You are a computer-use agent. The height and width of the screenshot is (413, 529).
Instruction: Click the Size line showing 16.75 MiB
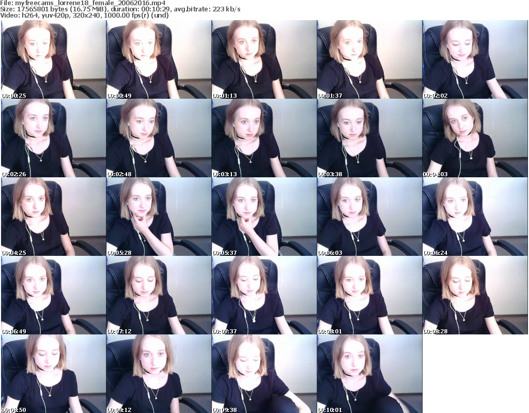coord(120,9)
